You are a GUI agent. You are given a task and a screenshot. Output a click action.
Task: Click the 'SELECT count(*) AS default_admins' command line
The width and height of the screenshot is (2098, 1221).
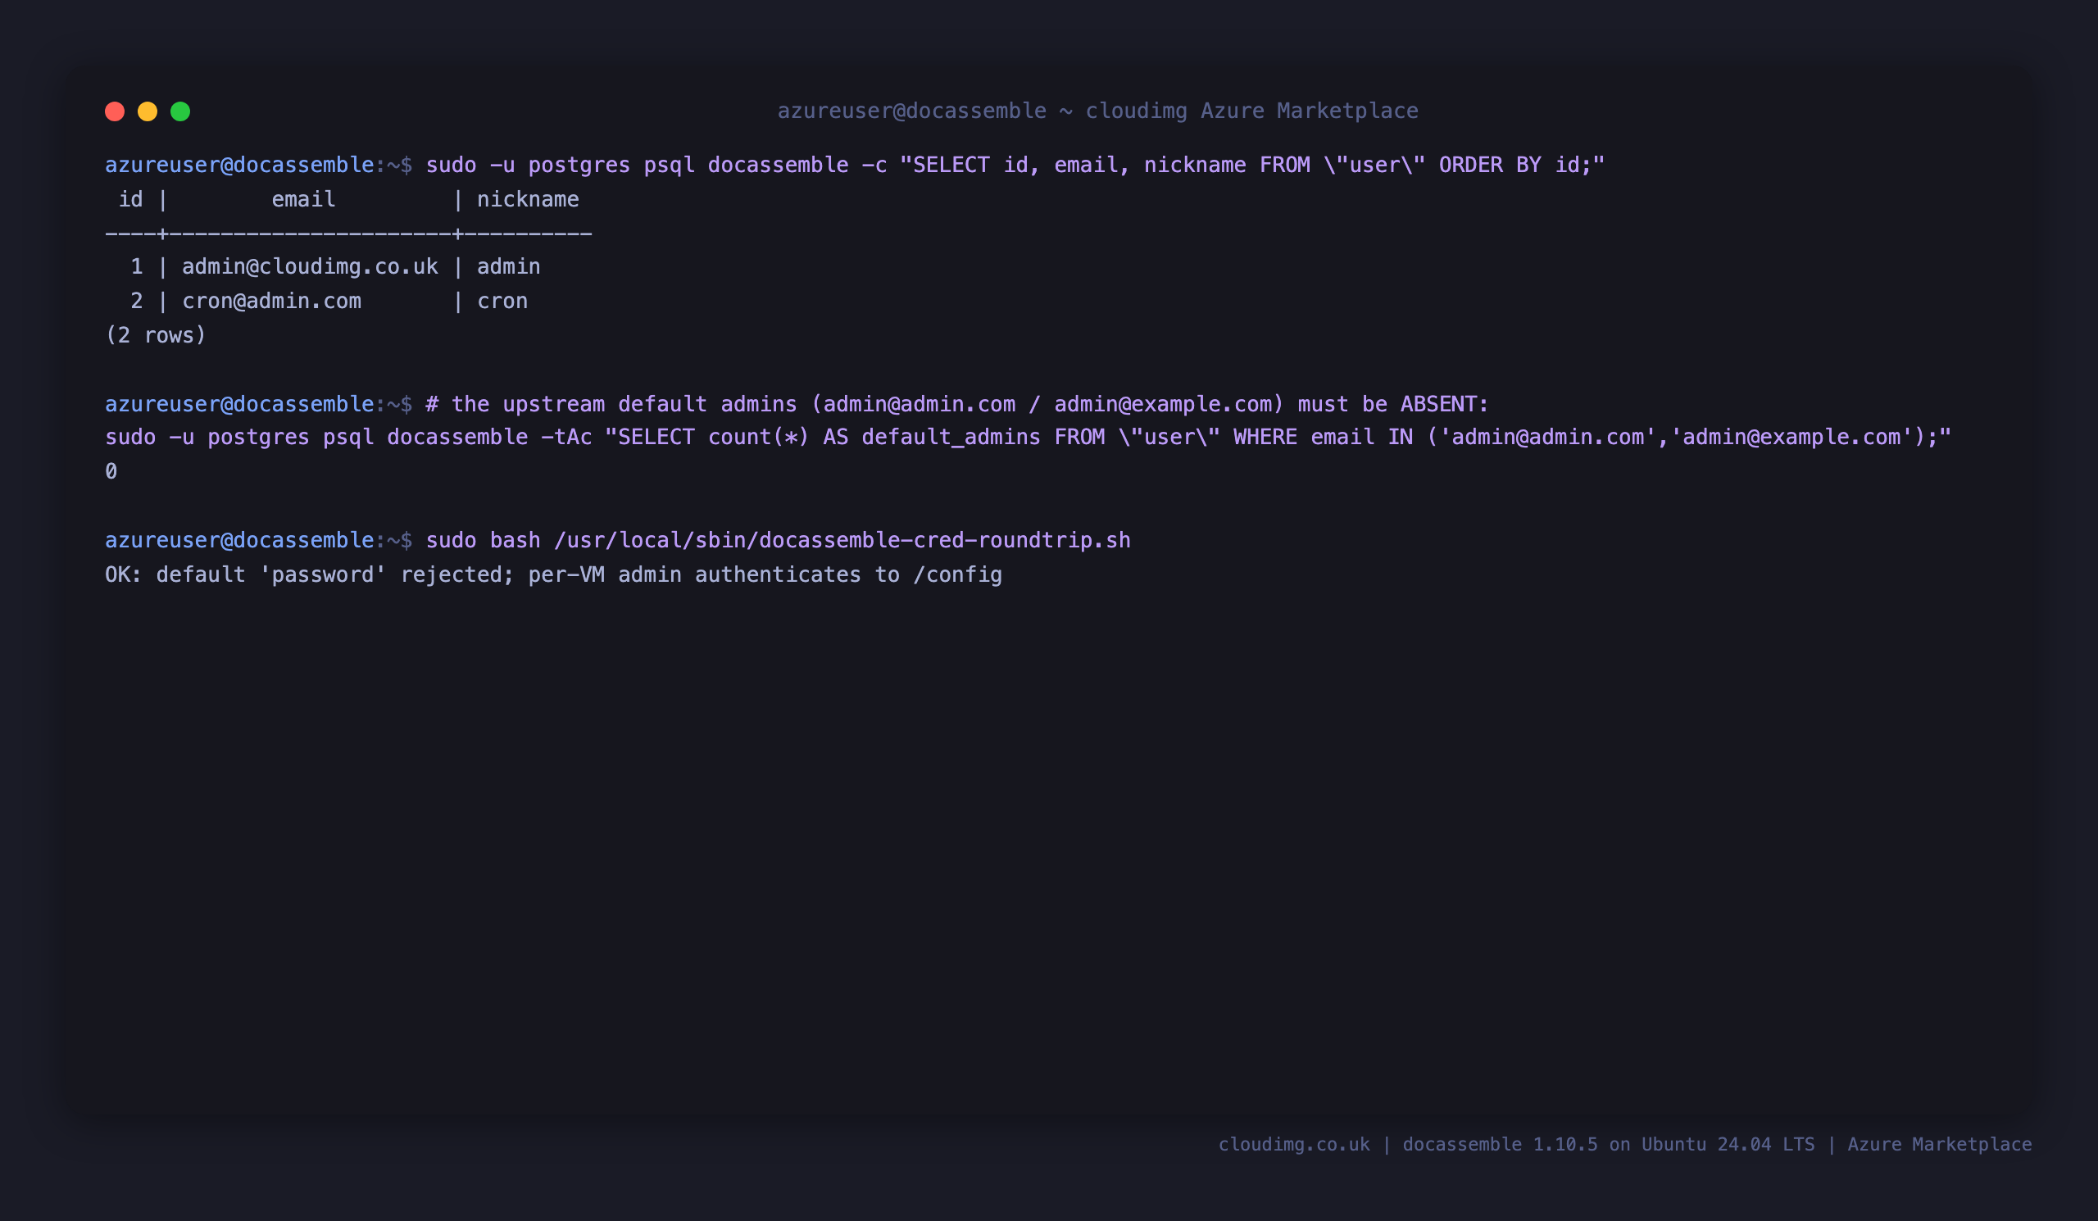point(1029,438)
